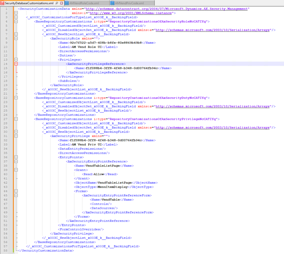Click the saved-file icon on AMVendRoleCode.xml tab

pos(66,2)
